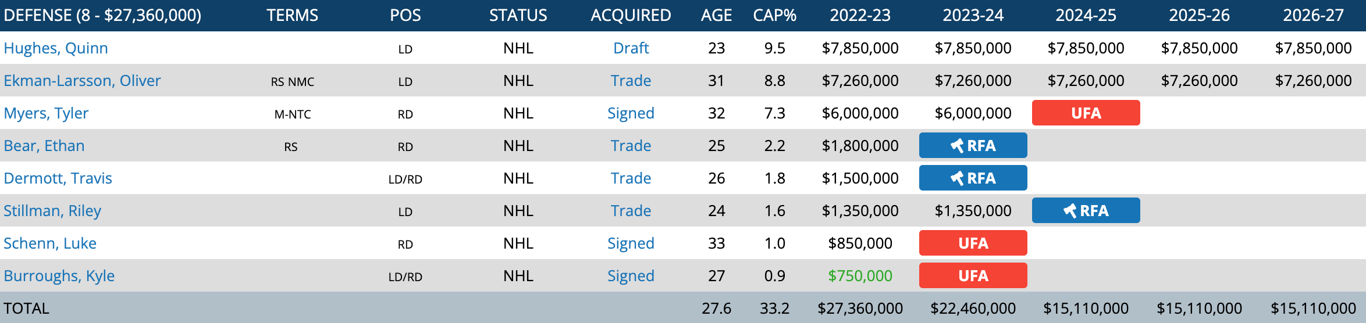Open the Bear, Ethan player link
1366x323 pixels.
pyautogui.click(x=44, y=146)
